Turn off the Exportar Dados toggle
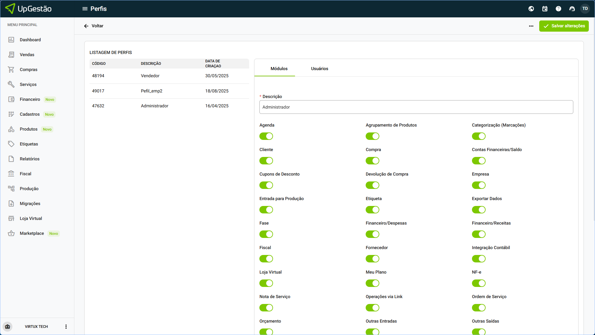This screenshot has height=335, width=595. tap(478, 210)
